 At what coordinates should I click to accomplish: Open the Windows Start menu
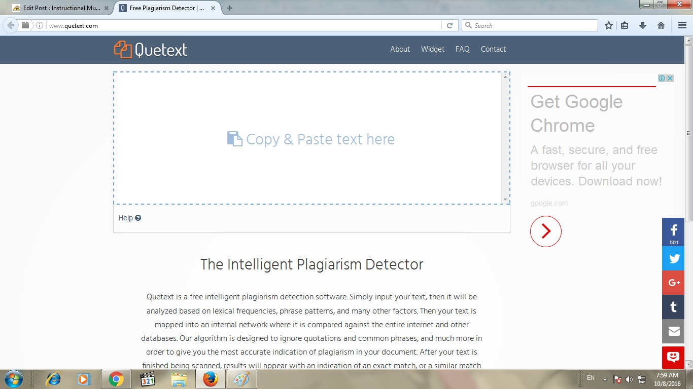pos(13,379)
